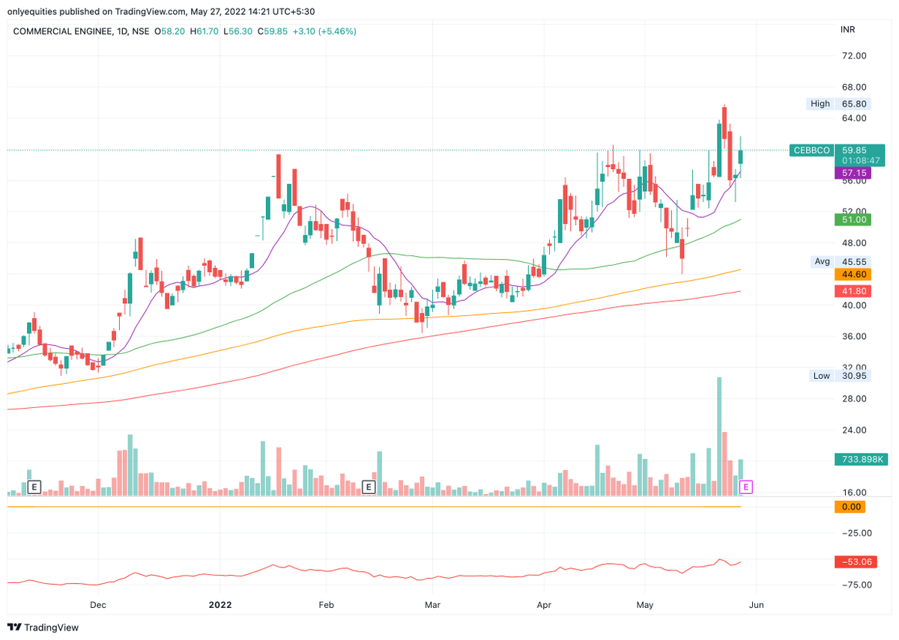Select the orange 44.60 moving average label

point(853,275)
